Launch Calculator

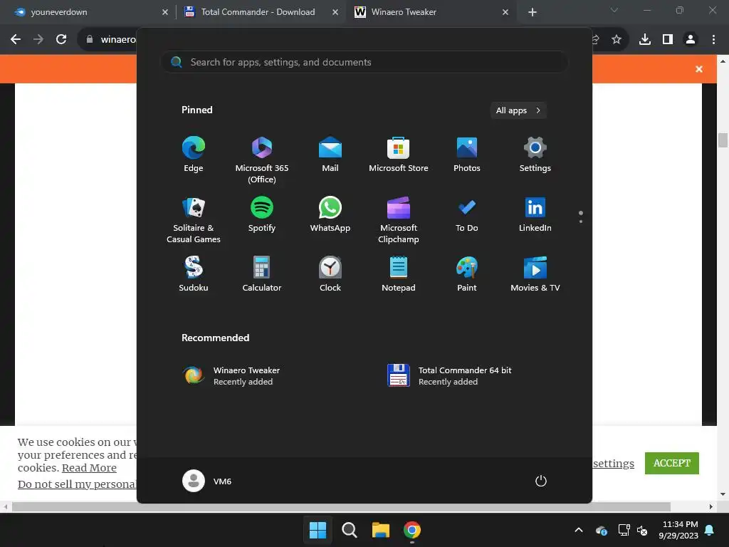click(x=262, y=275)
